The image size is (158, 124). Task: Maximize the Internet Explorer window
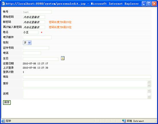(149, 4)
